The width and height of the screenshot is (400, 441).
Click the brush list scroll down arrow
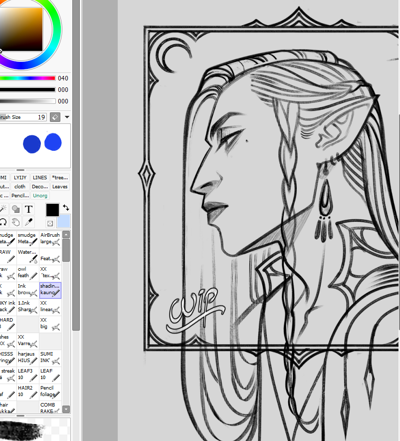pos(66,409)
